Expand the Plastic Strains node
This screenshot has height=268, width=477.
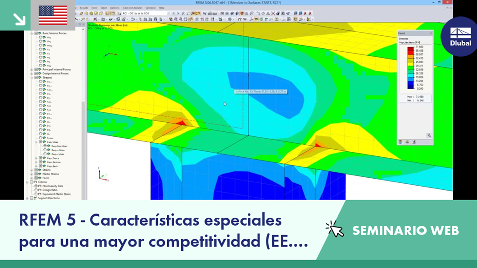[32, 174]
